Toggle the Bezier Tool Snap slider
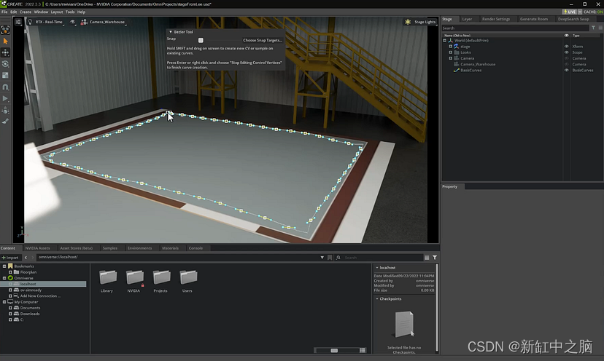Screen dimensions: 604x361 201,40
